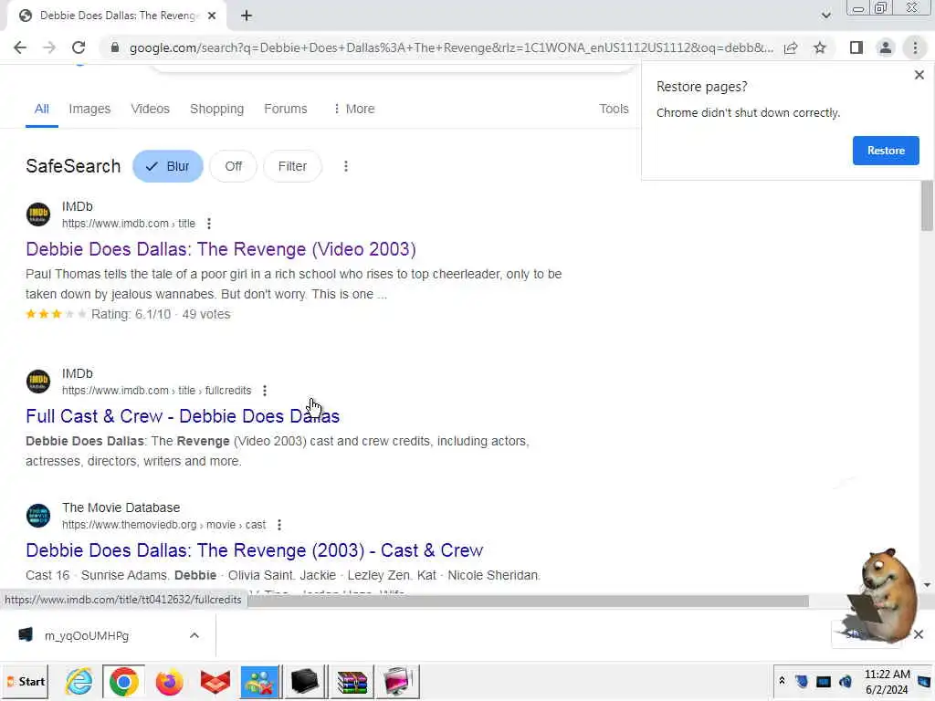Open Chrome taskbar icon
The width and height of the screenshot is (935, 701).
point(124,681)
